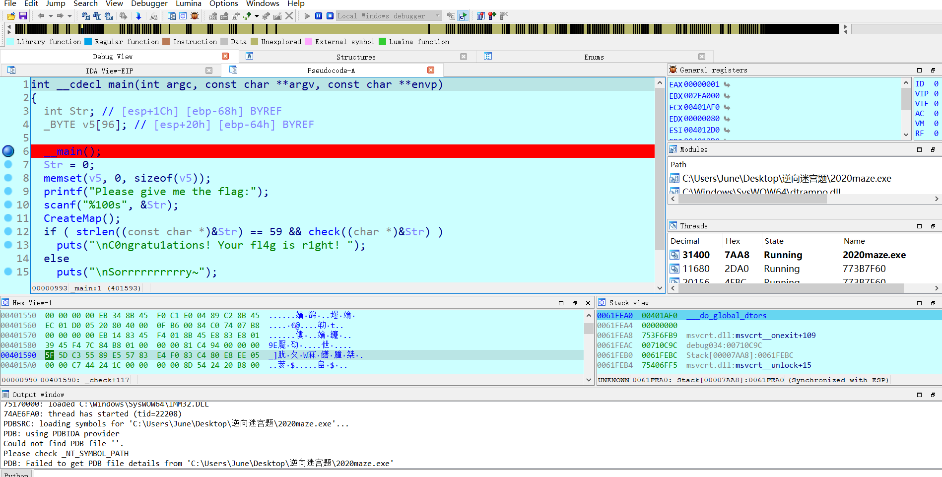Open binary search with the binoculars icon

coord(108,15)
